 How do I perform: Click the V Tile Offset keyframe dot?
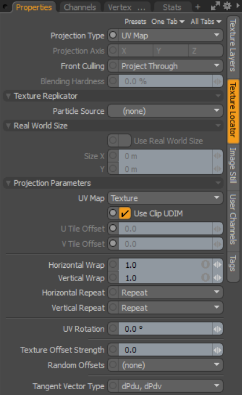click(113, 243)
